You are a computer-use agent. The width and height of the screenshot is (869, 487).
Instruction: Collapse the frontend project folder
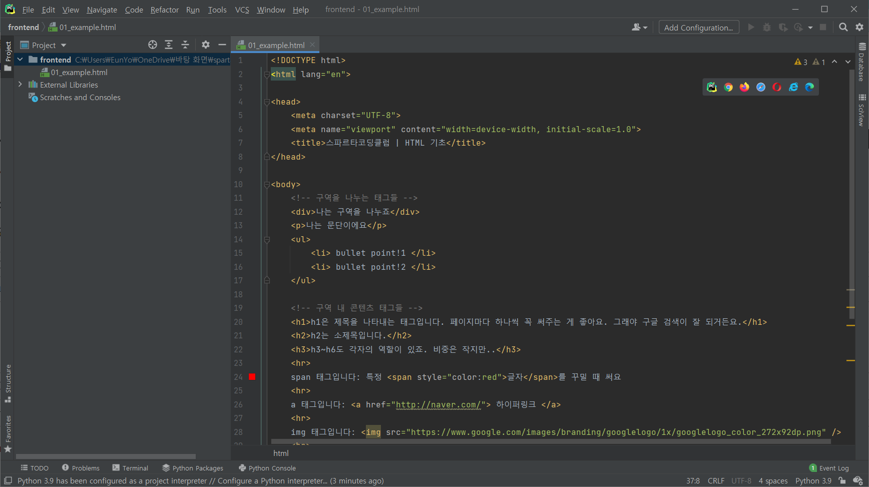[20, 60]
